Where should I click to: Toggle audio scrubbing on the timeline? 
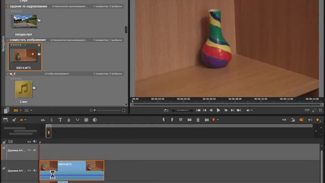[310, 120]
